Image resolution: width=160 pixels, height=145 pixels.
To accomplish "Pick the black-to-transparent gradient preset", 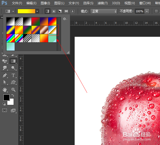I will [x=19, y=21].
